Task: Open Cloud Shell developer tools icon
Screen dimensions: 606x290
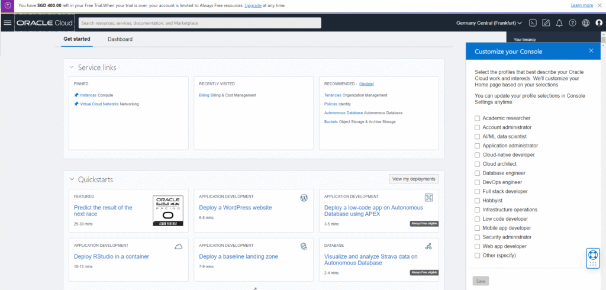Action: coord(533,23)
